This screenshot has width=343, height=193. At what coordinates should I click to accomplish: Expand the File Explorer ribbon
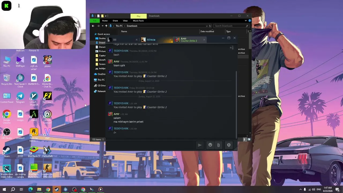tap(246, 21)
